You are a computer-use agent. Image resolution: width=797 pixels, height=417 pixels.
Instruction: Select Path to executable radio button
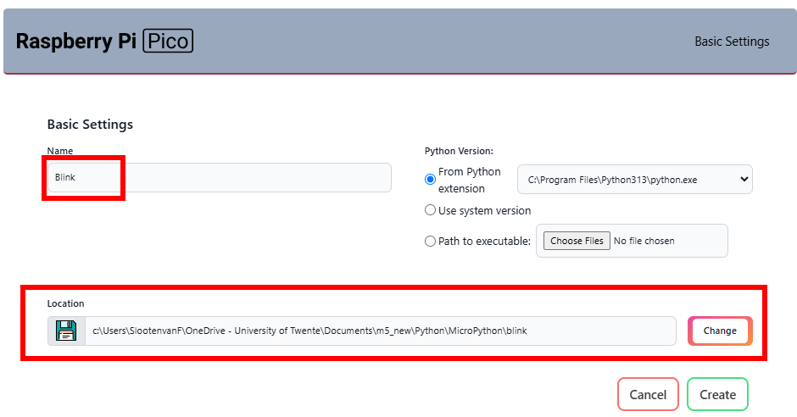click(430, 242)
